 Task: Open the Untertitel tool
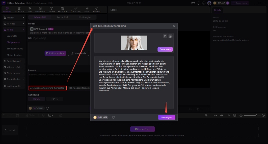pyautogui.click(x=40, y=10)
